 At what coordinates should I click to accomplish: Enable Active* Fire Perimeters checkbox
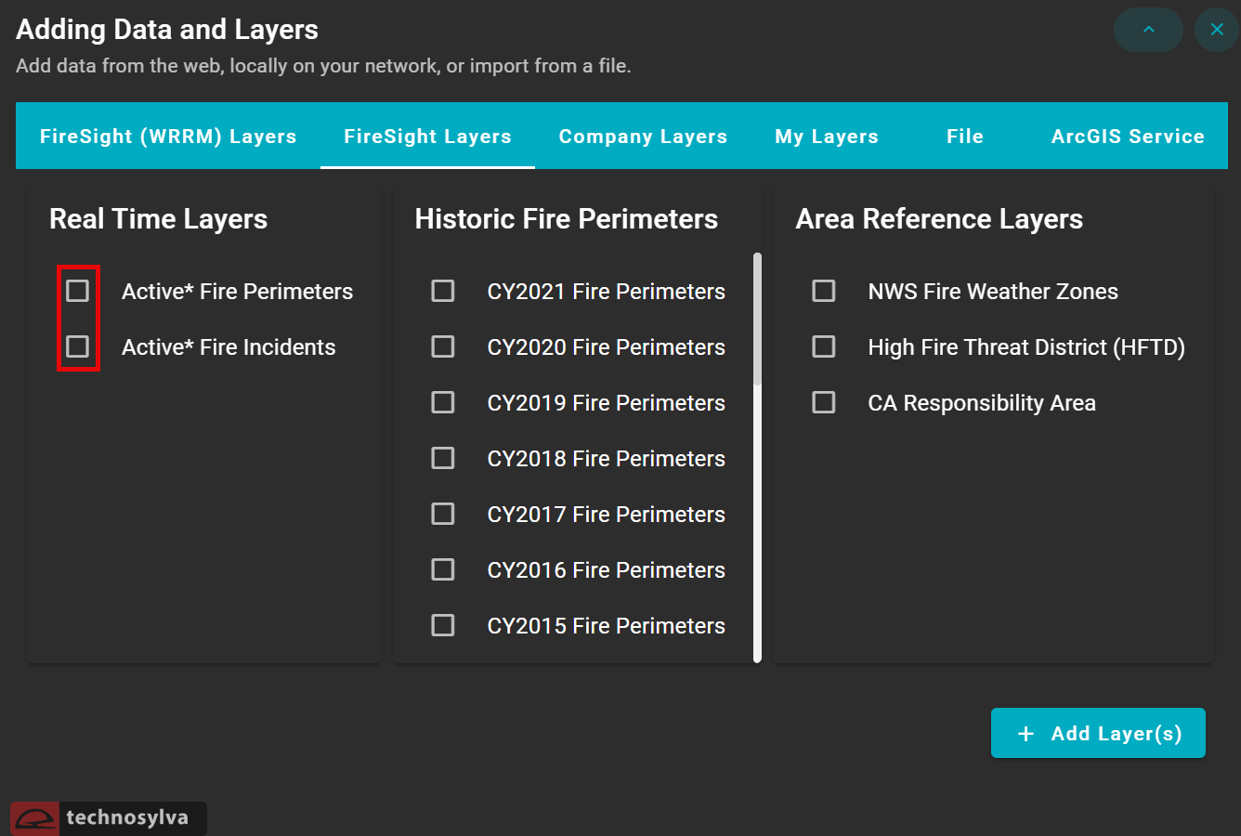coord(78,291)
